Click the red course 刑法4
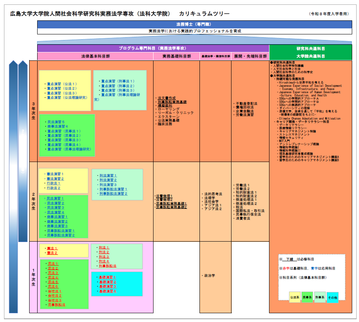Viewport: 359px width, 322px height. [104, 261]
